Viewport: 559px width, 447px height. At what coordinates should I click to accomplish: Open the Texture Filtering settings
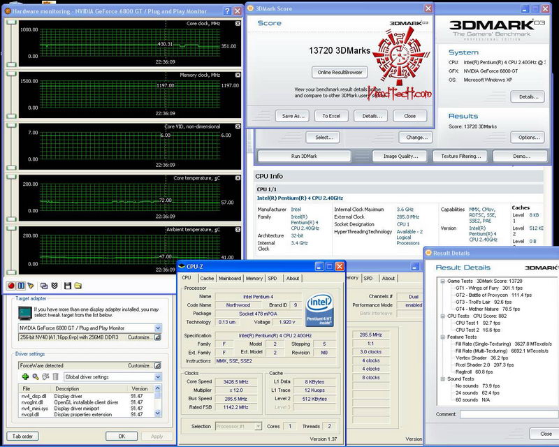pyautogui.click(x=460, y=156)
